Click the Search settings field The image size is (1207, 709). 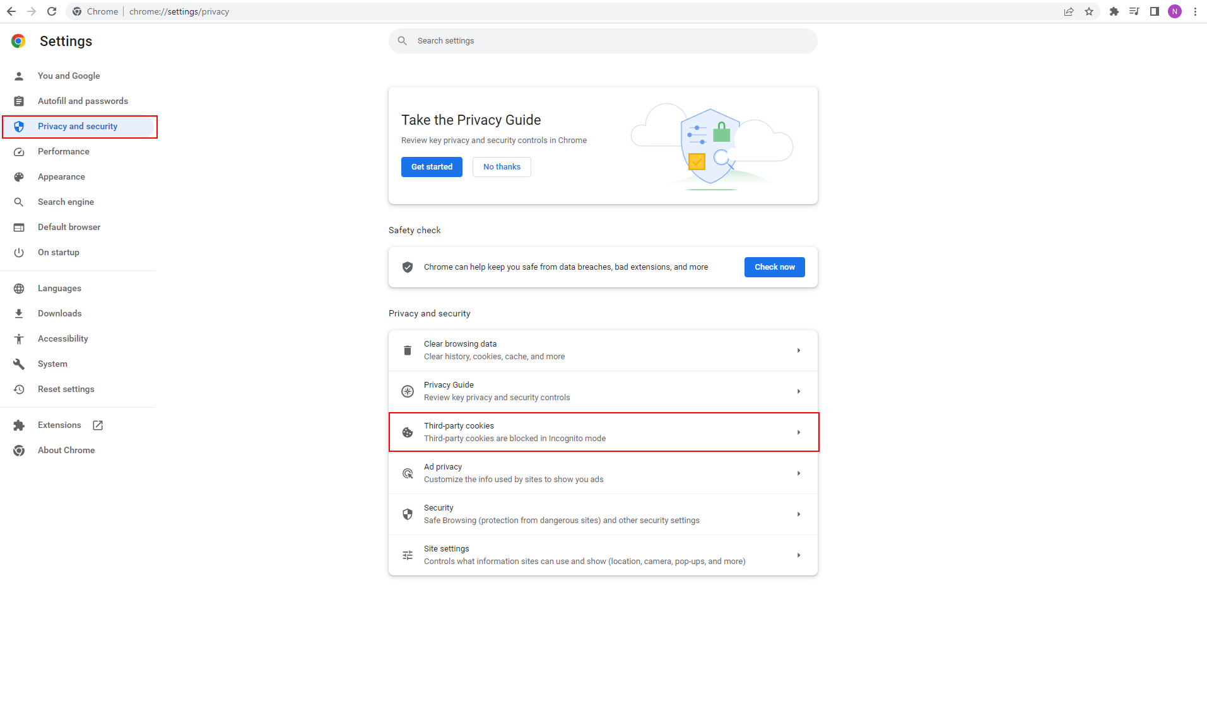(603, 41)
